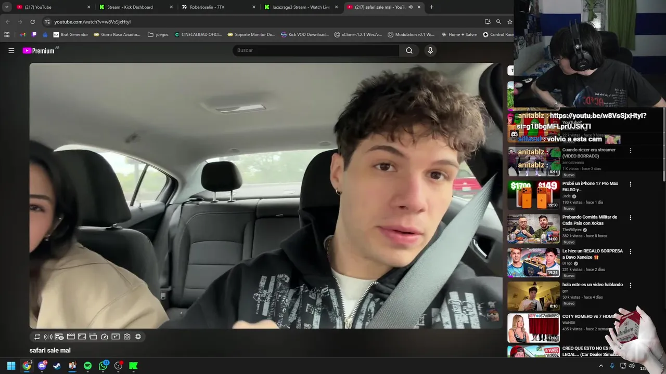666x374 pixels.
Task: Expand the 'juegos' bookmarks folder
Action: (x=158, y=35)
